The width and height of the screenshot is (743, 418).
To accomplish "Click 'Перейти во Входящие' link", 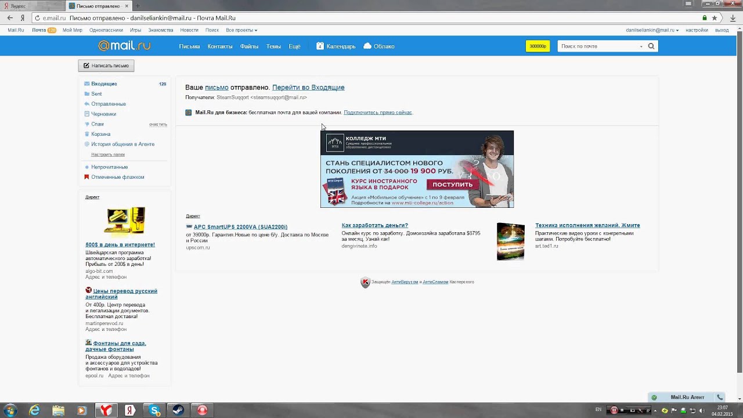I will pyautogui.click(x=308, y=87).
